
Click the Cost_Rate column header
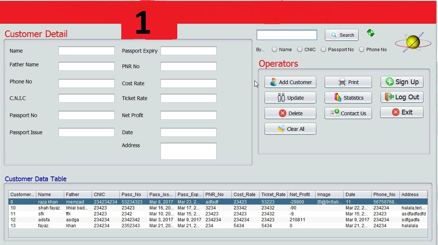coord(246,195)
